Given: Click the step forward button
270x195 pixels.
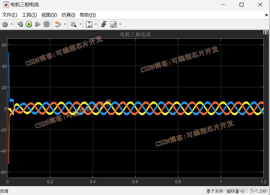Looking at the screenshot, I should click(x=38, y=24).
